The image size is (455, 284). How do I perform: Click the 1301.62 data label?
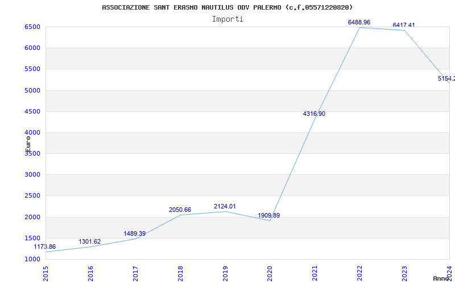[90, 242]
